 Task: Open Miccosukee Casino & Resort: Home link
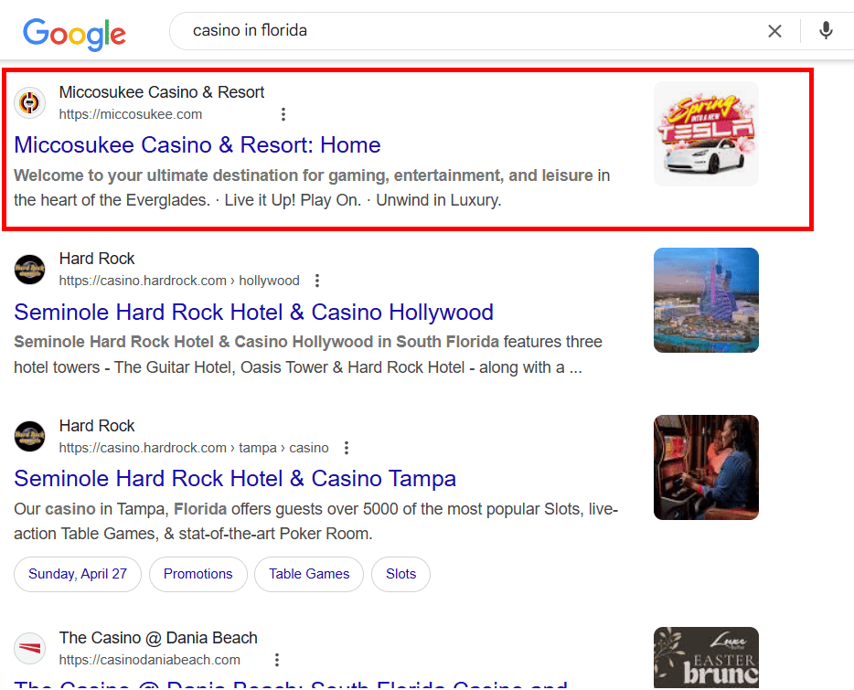pos(197,145)
